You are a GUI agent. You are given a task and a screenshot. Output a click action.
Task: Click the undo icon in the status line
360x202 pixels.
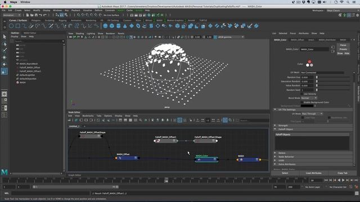tap(40, 15)
